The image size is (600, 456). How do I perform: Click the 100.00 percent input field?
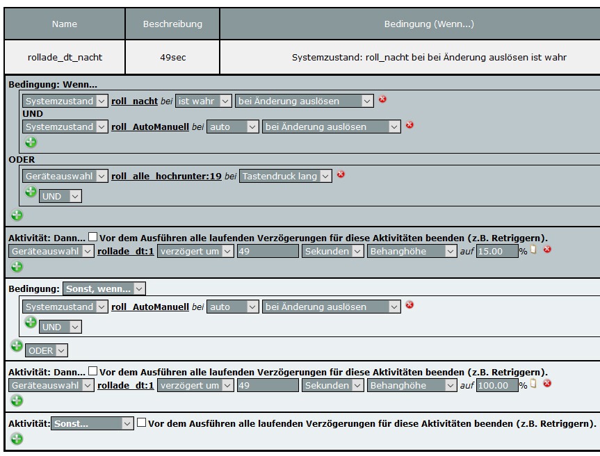(x=497, y=385)
